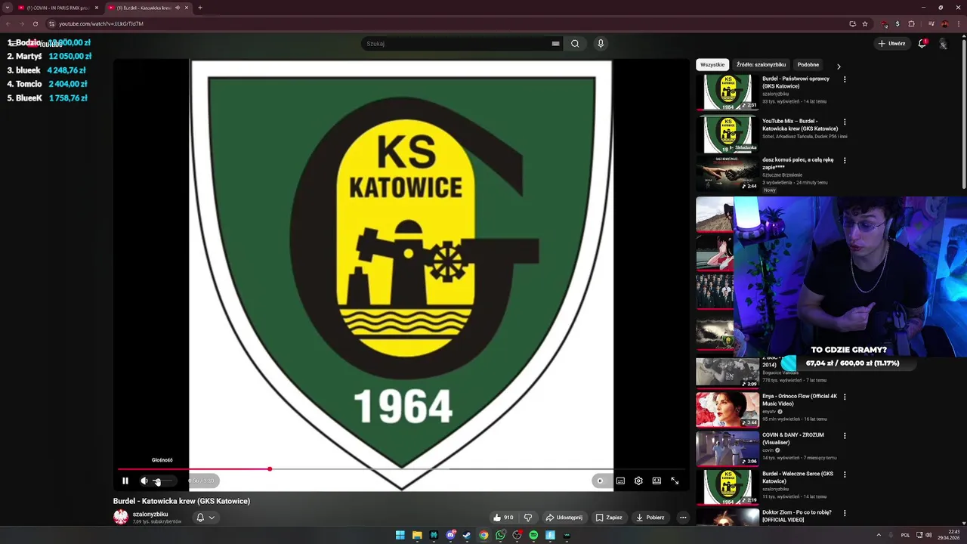Open options for Enya - Orinoco Flow
The height and width of the screenshot is (544, 967).
[845, 397]
